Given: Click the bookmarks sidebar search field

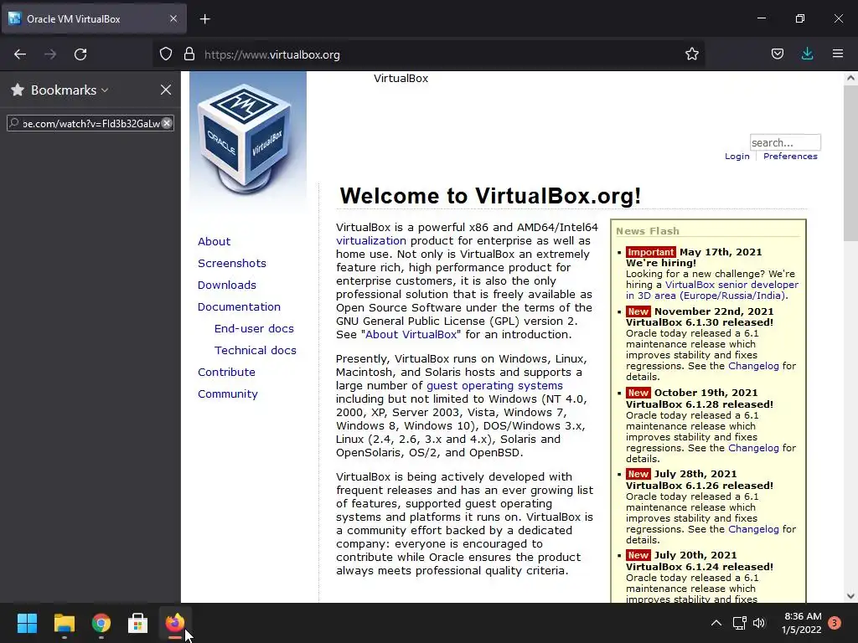Looking at the screenshot, I should point(90,124).
